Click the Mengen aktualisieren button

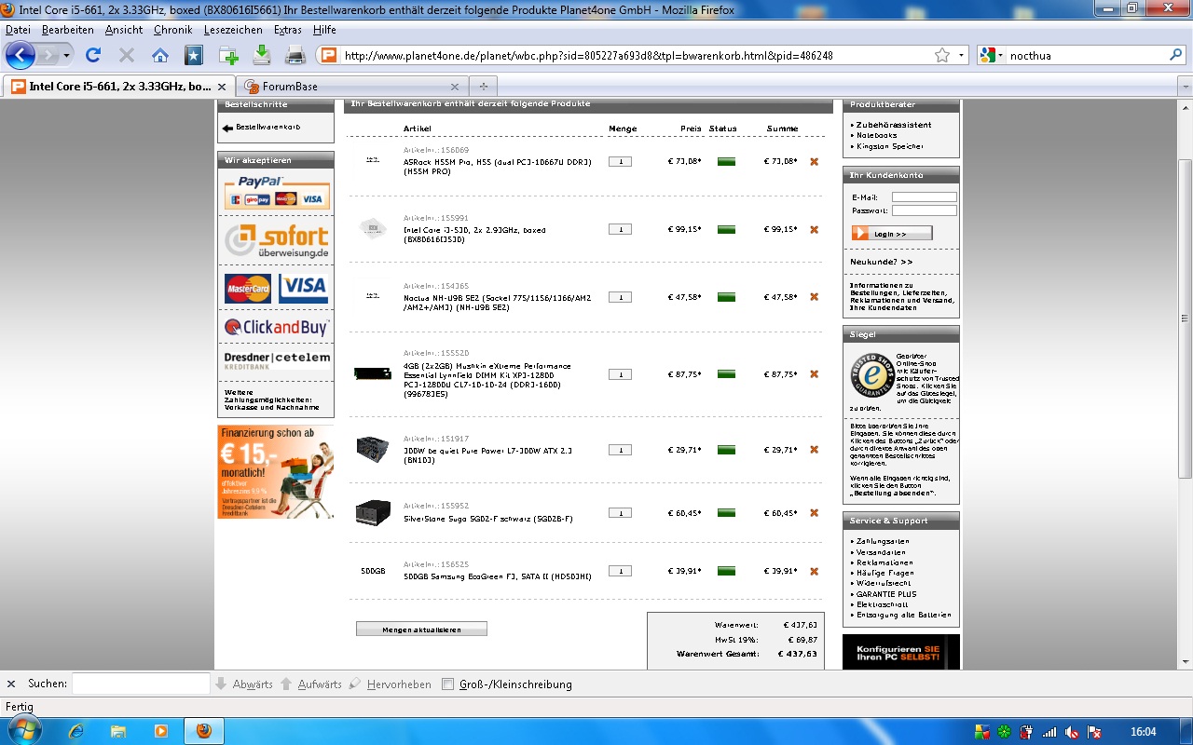click(x=421, y=630)
